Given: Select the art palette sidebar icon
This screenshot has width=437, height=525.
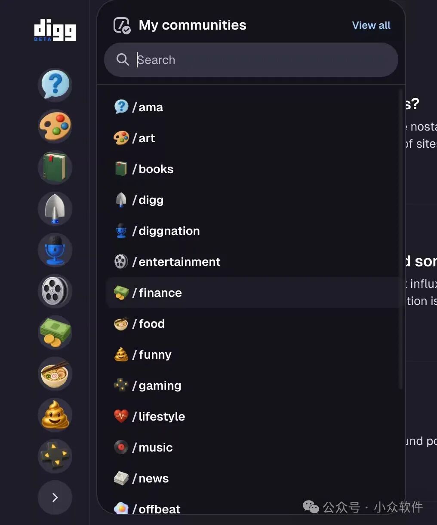Looking at the screenshot, I should [55, 126].
